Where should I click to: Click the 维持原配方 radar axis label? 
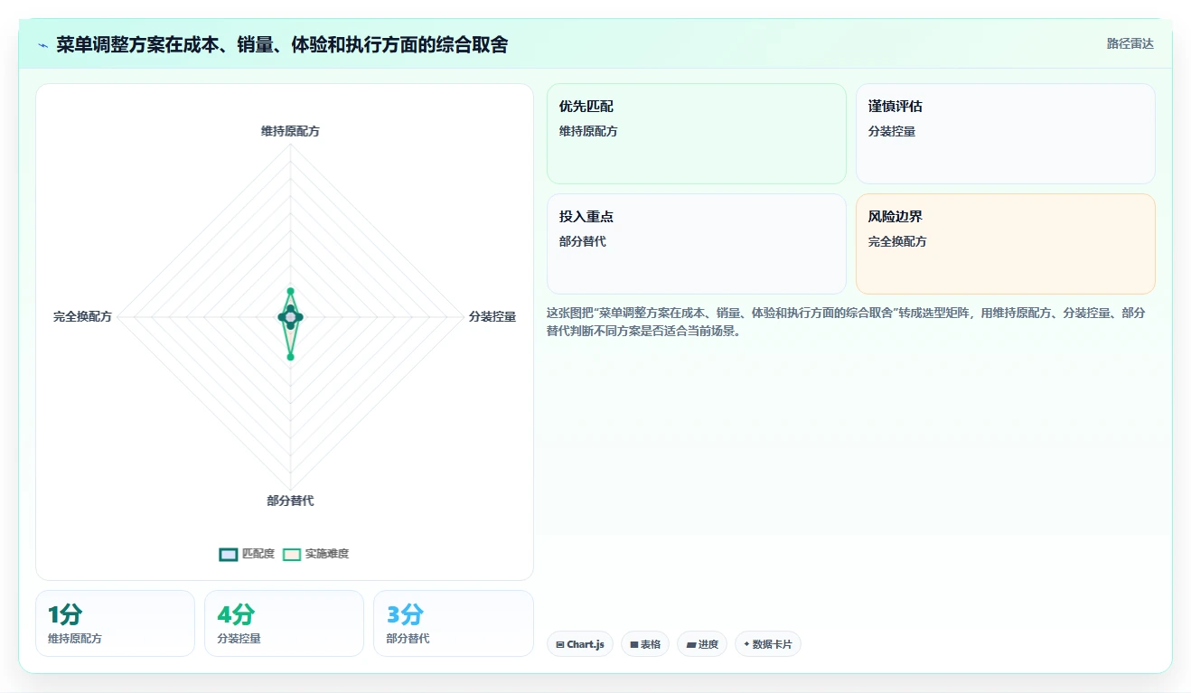[x=290, y=131]
